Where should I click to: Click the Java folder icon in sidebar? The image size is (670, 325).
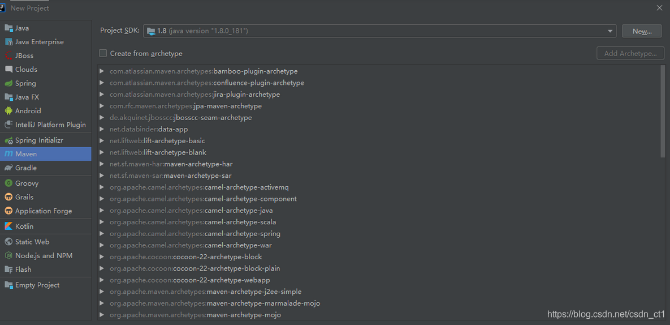point(8,28)
